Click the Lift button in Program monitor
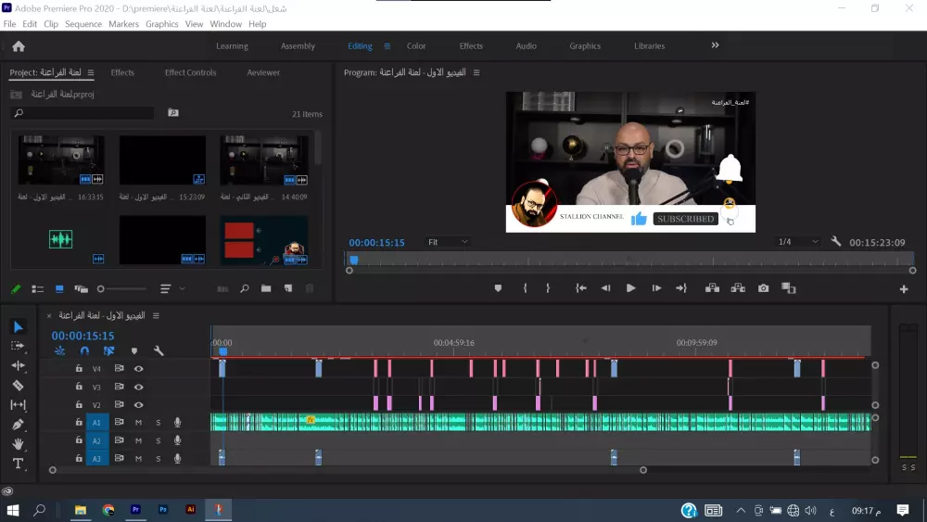Image resolution: width=927 pixels, height=522 pixels. coord(712,288)
